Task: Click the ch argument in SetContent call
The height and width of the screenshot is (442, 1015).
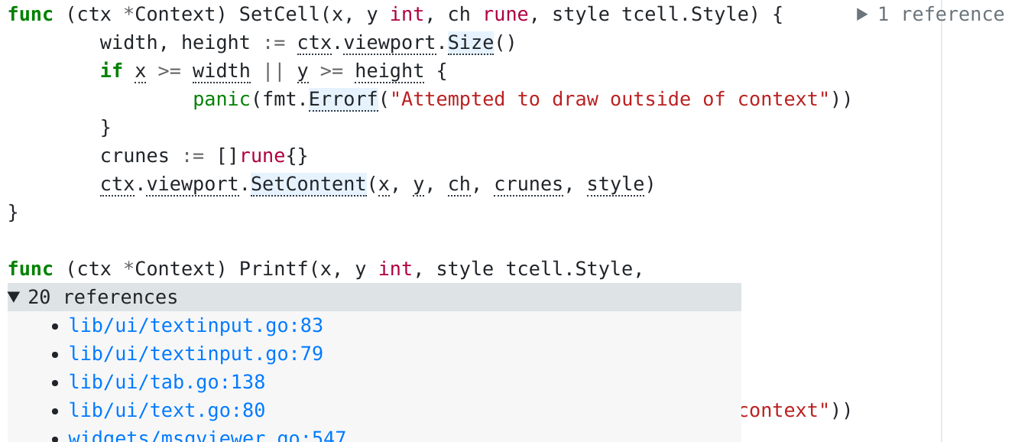Action: (459, 184)
